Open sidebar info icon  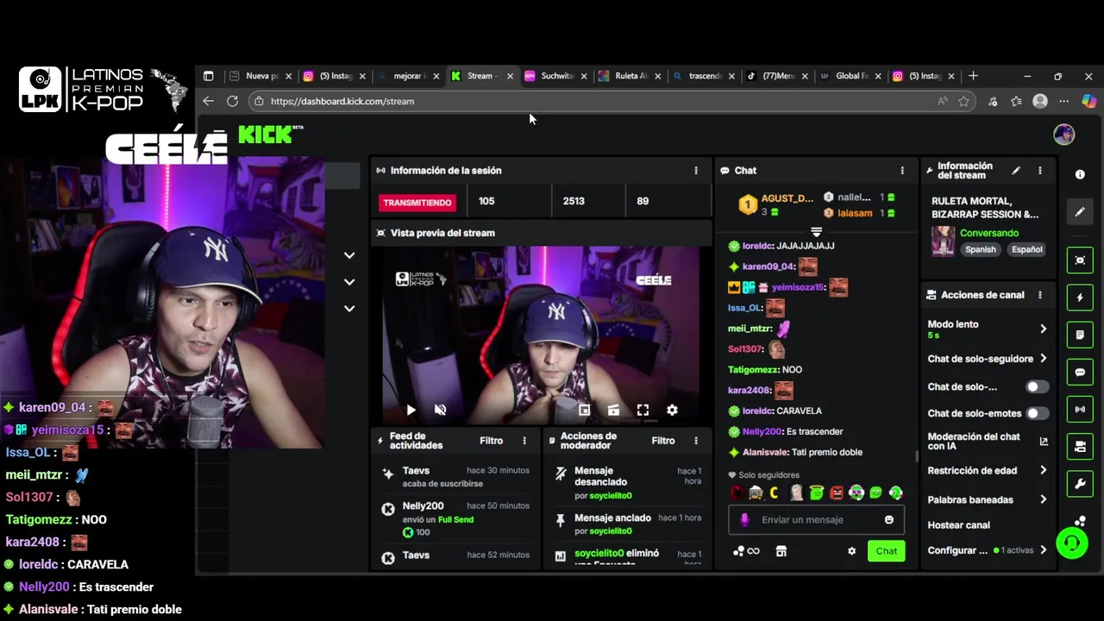tap(1080, 174)
